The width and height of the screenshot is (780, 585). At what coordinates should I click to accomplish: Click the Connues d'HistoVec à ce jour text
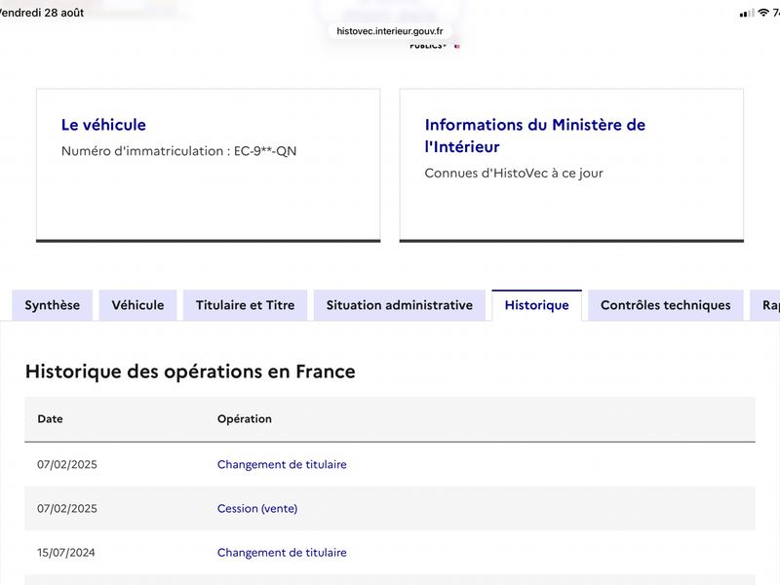point(514,174)
